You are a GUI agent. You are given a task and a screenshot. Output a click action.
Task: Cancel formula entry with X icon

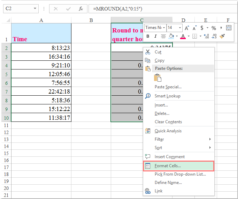pyautogui.click(x=56, y=9)
